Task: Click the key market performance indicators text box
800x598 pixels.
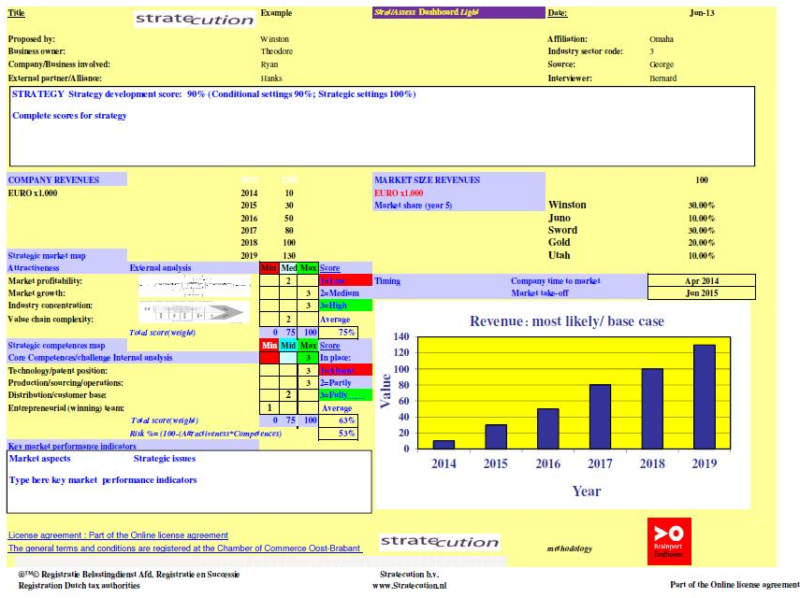Action: click(189, 480)
